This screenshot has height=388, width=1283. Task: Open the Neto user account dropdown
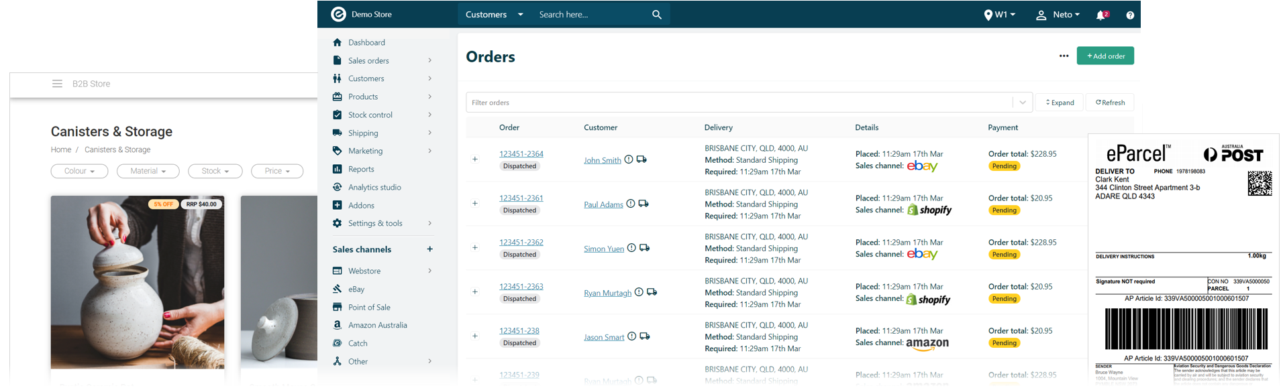click(1058, 15)
